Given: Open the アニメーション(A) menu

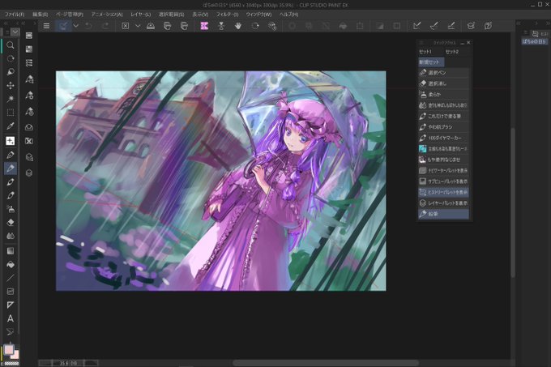Looking at the screenshot, I should pyautogui.click(x=107, y=15).
